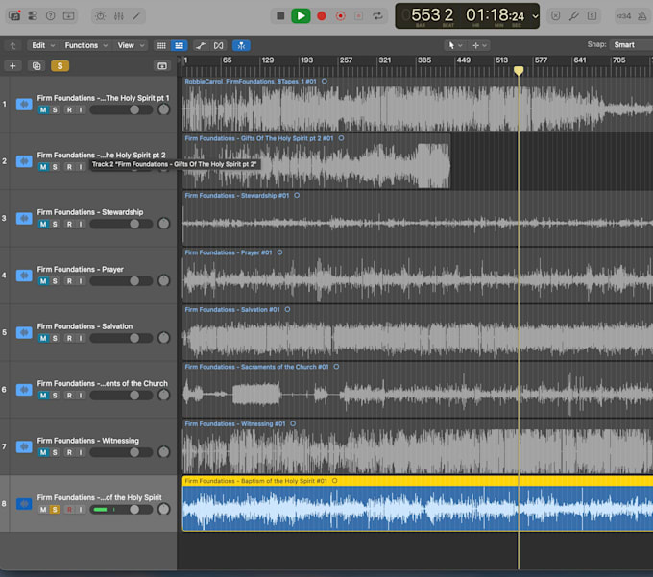Unsolo the Baptism of the Holy Spirit track

point(55,509)
